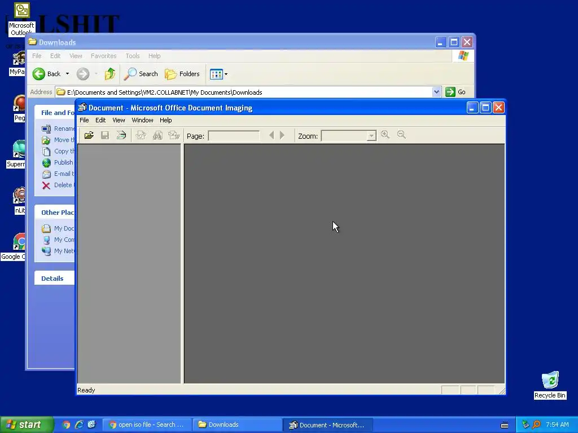Screen dimensions: 578x433
Task: Click the Copy this file task link
Action: click(58, 151)
